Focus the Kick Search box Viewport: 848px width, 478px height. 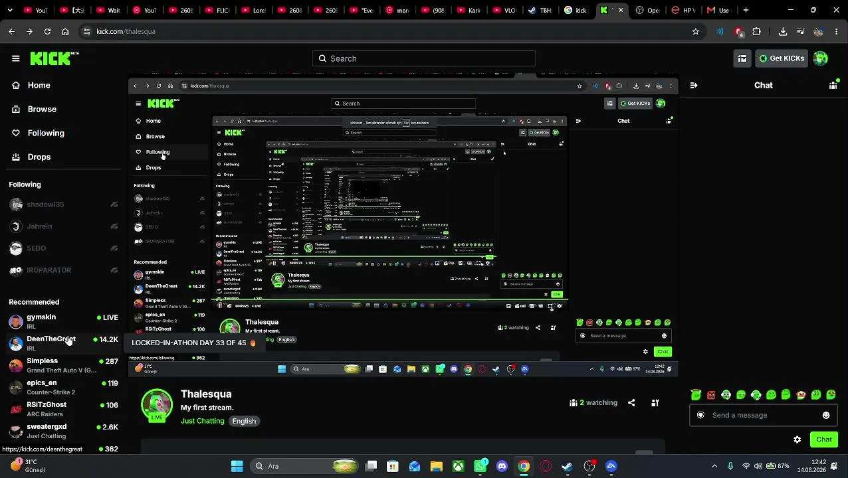pyautogui.click(x=424, y=58)
